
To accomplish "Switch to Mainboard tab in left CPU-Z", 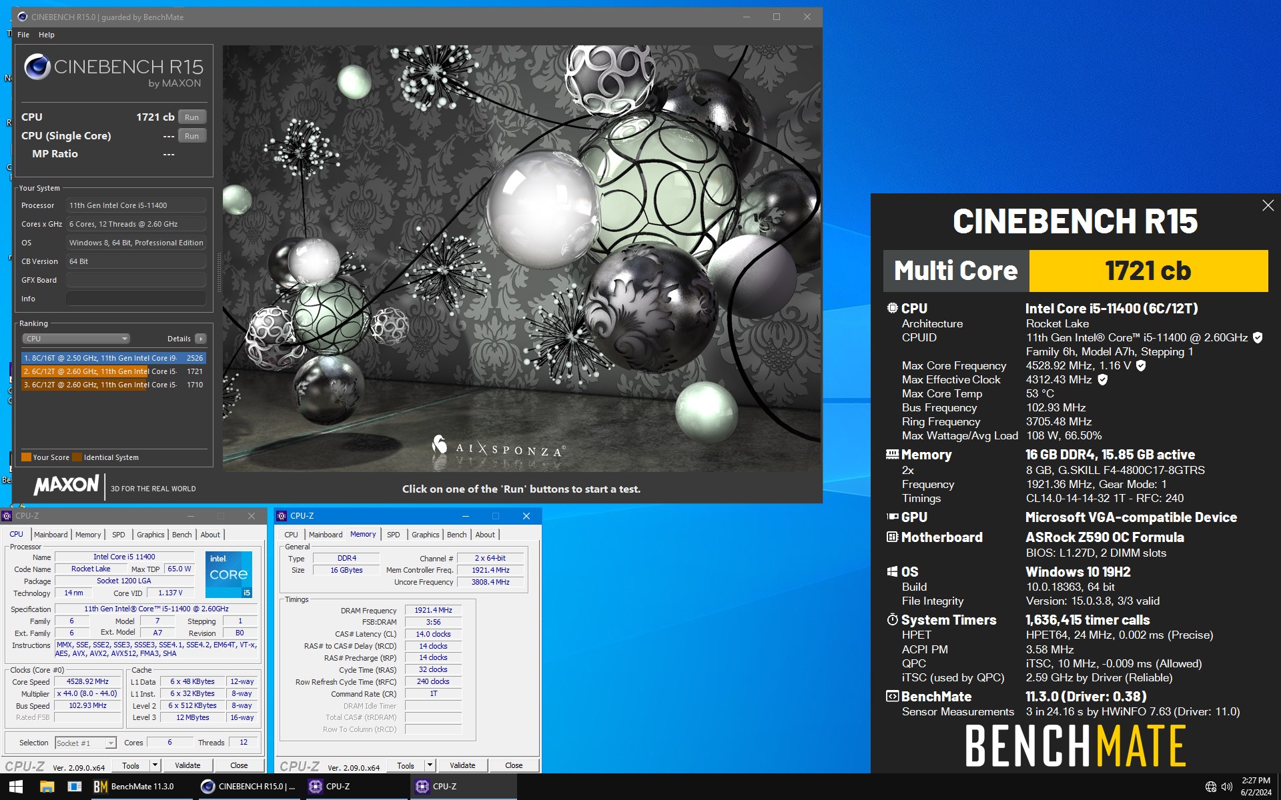I will (x=51, y=535).
